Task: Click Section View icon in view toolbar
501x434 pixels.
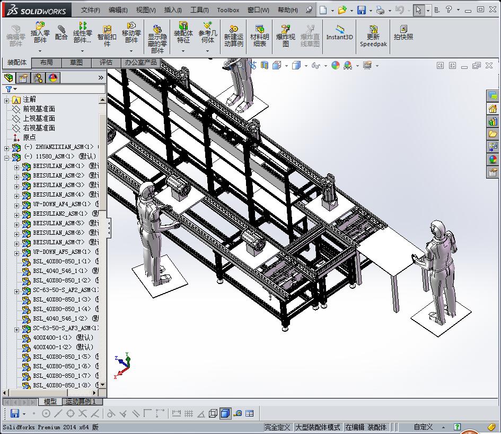Action: (x=264, y=66)
